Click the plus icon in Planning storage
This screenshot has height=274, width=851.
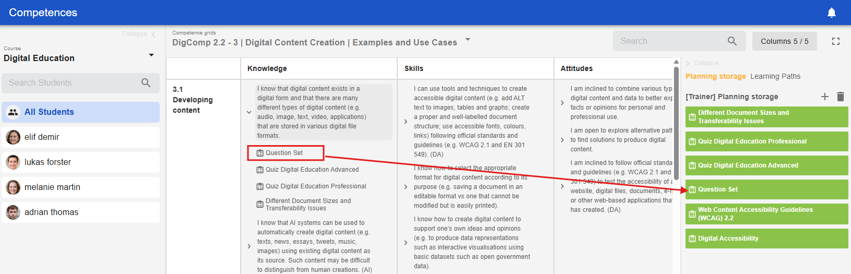pos(825,97)
